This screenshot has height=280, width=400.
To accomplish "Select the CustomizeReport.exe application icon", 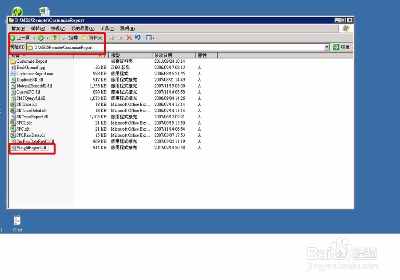I will [13, 73].
